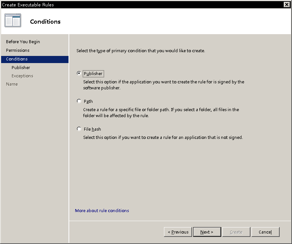Close the Create Executable Rules dialog
This screenshot has height=244, width=292.
click(287, 5)
